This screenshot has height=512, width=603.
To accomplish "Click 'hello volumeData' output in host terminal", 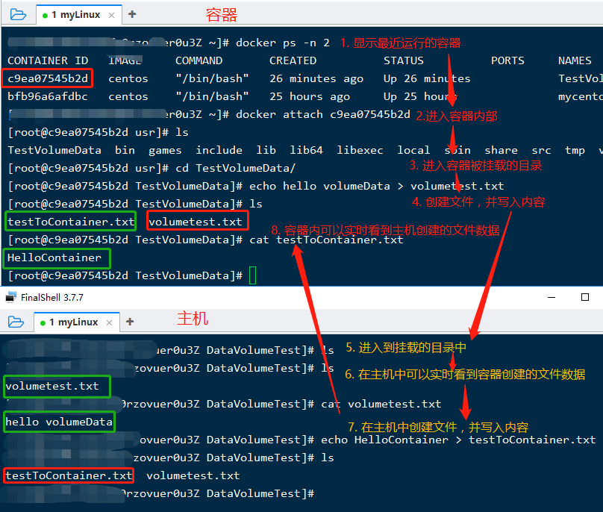I will (59, 422).
